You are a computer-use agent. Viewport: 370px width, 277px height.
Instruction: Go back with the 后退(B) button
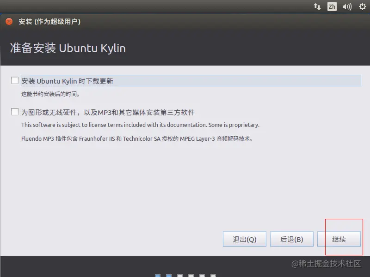coord(292,239)
